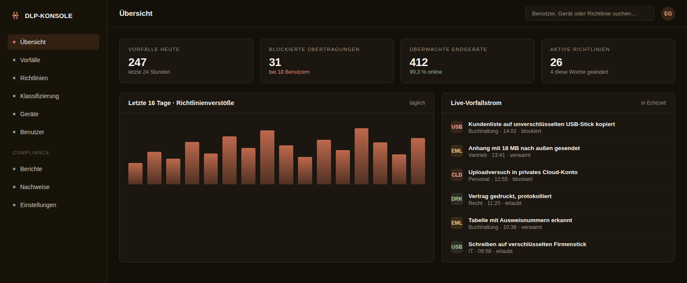
Task: Click the DLP-Konsole logo icon
Action: pyautogui.click(x=15, y=16)
